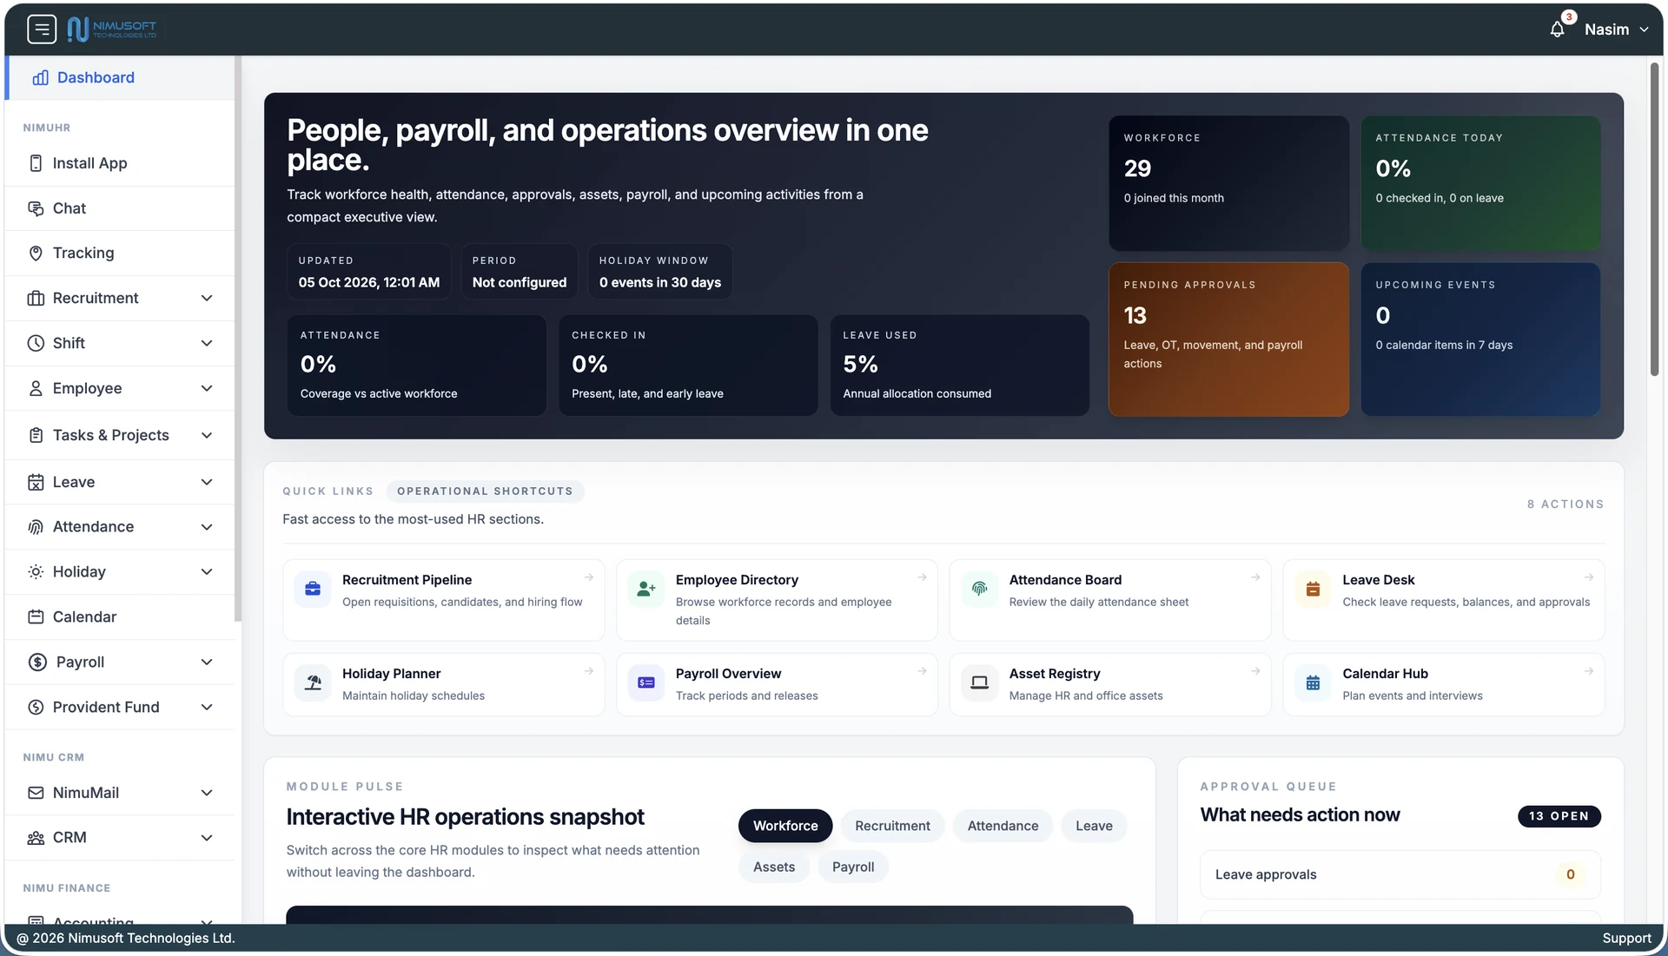Open Install App from the sidebar
The width and height of the screenshot is (1668, 956).
pos(120,163)
